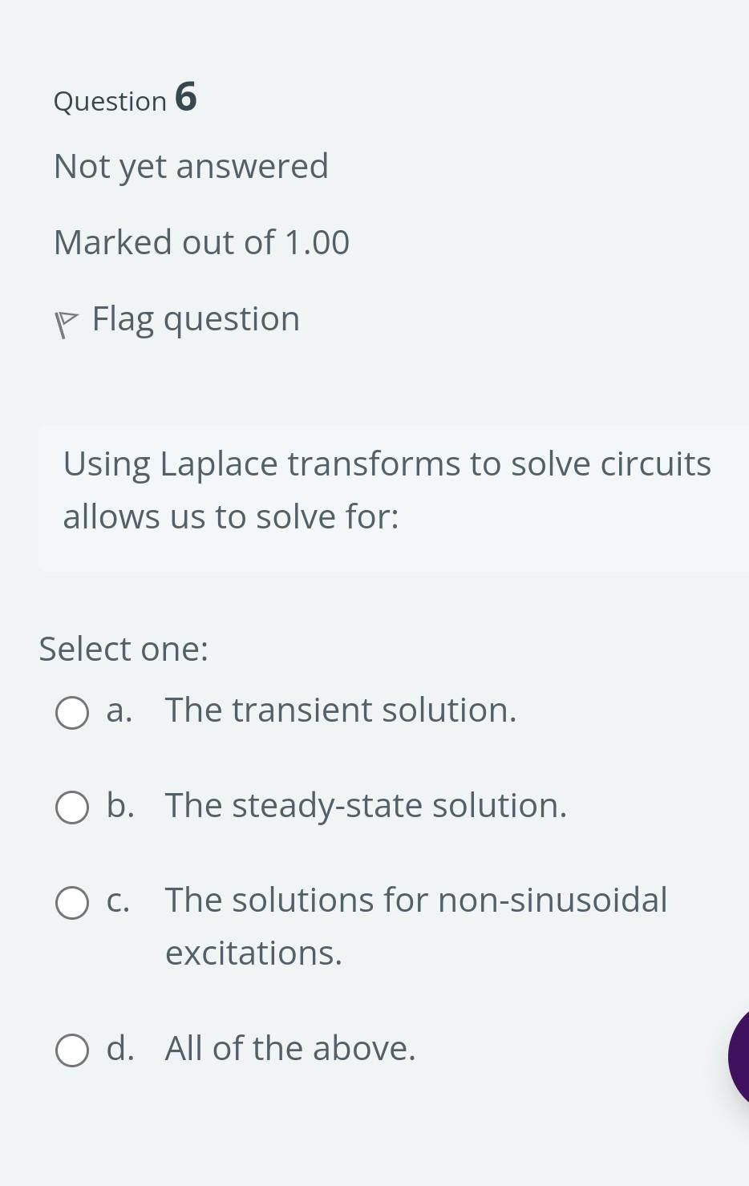The height and width of the screenshot is (1186, 749).
Task: Choose 'The transient solution.' answer option
Action: coord(340,710)
